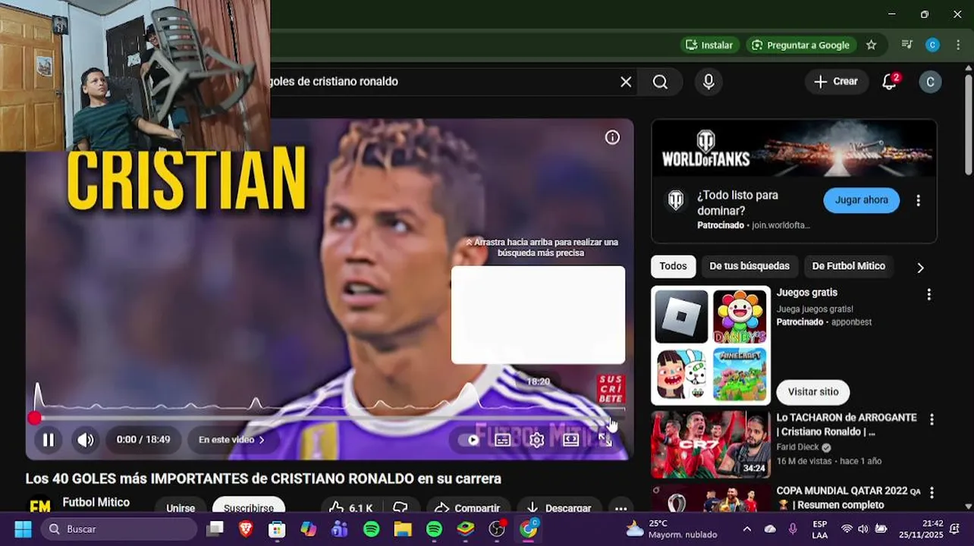Select the 'Todos' filter chip

(x=673, y=266)
